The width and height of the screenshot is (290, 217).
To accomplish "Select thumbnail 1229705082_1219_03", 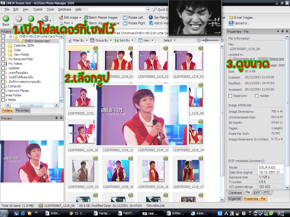I will 188,62.
